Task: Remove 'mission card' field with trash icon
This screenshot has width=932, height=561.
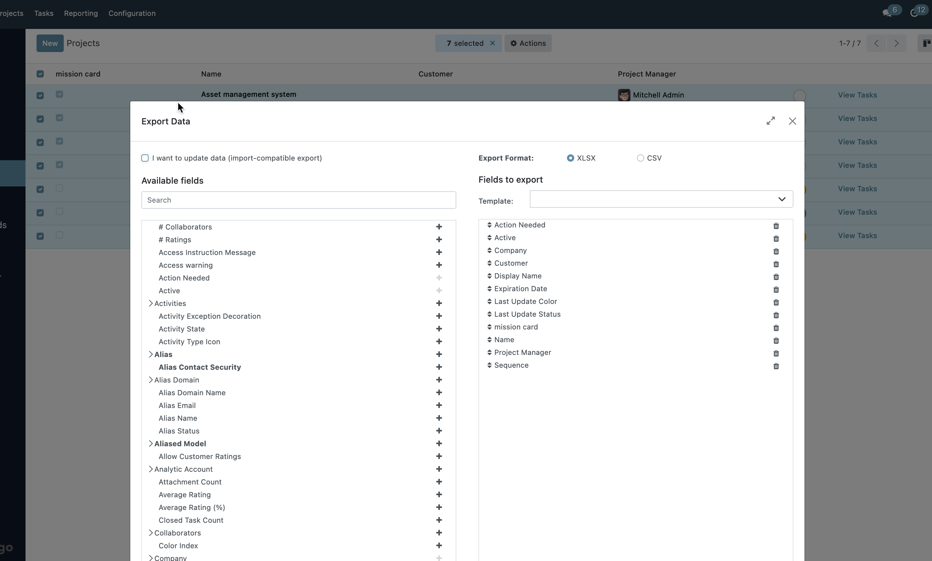Action: click(x=776, y=328)
